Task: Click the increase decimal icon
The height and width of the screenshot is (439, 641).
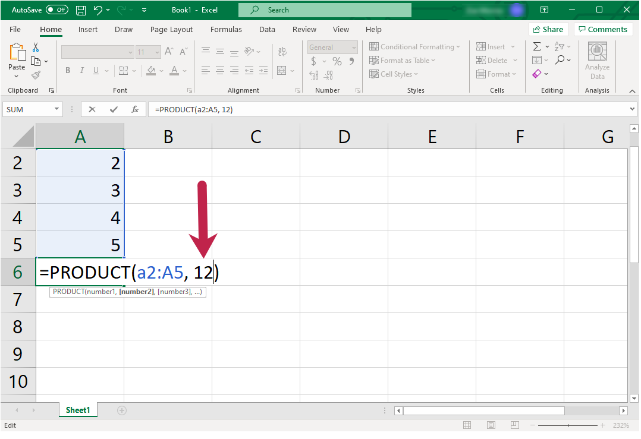Action: pos(313,75)
